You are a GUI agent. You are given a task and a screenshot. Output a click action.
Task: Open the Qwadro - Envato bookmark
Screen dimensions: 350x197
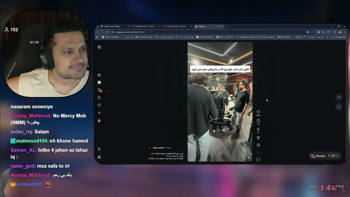pyautogui.click(x=225, y=37)
